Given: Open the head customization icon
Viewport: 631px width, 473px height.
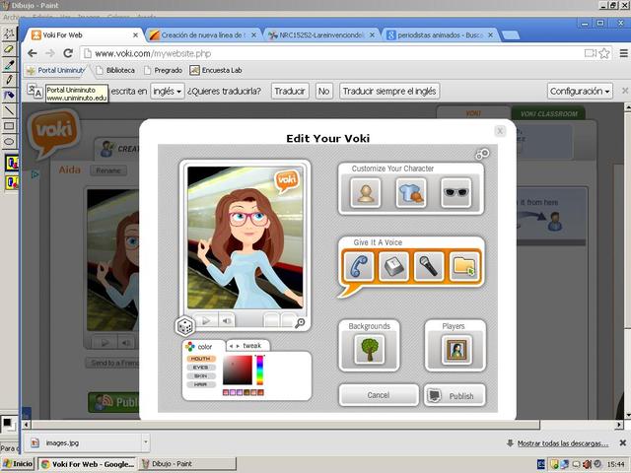Looking at the screenshot, I should tap(366, 193).
